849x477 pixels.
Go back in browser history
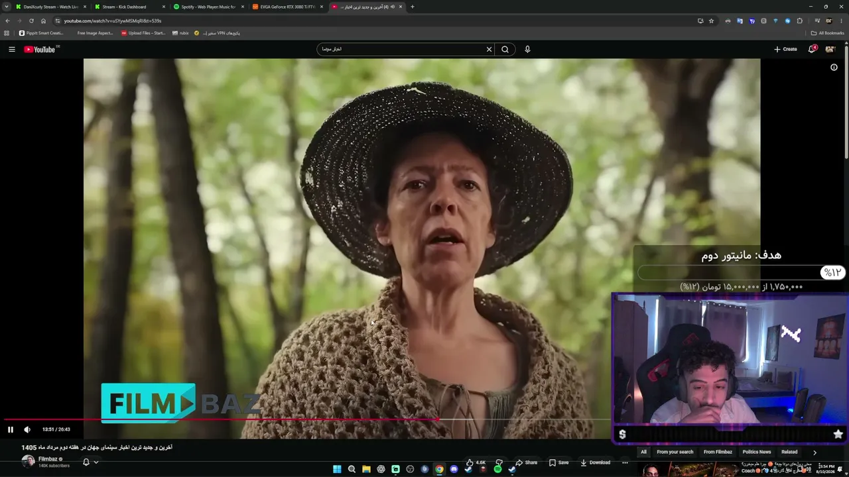pos(7,21)
